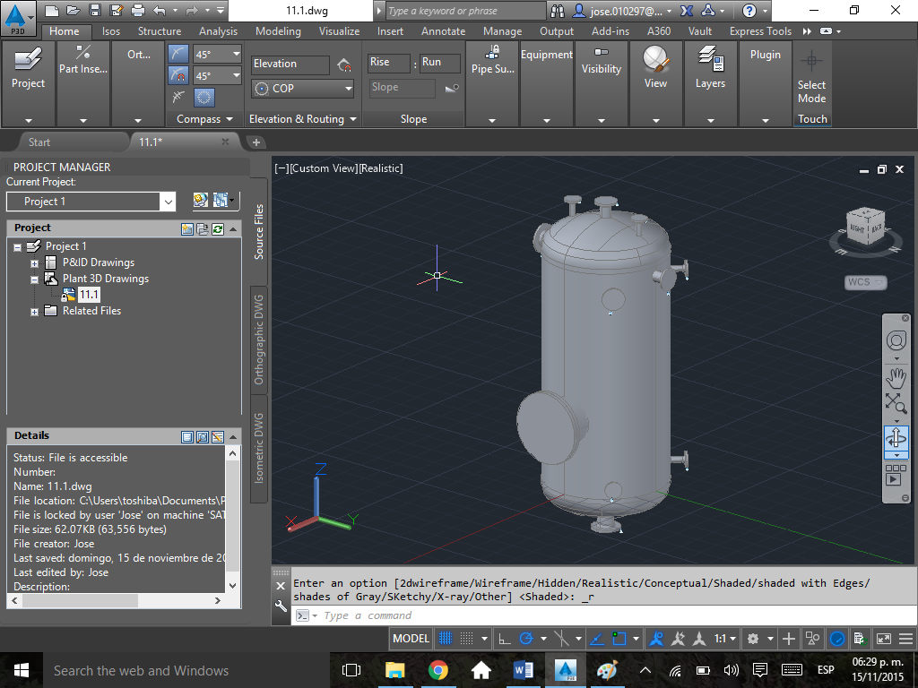Screen dimensions: 918x688
Task: Click the ViewCube in the viewport
Action: [866, 228]
